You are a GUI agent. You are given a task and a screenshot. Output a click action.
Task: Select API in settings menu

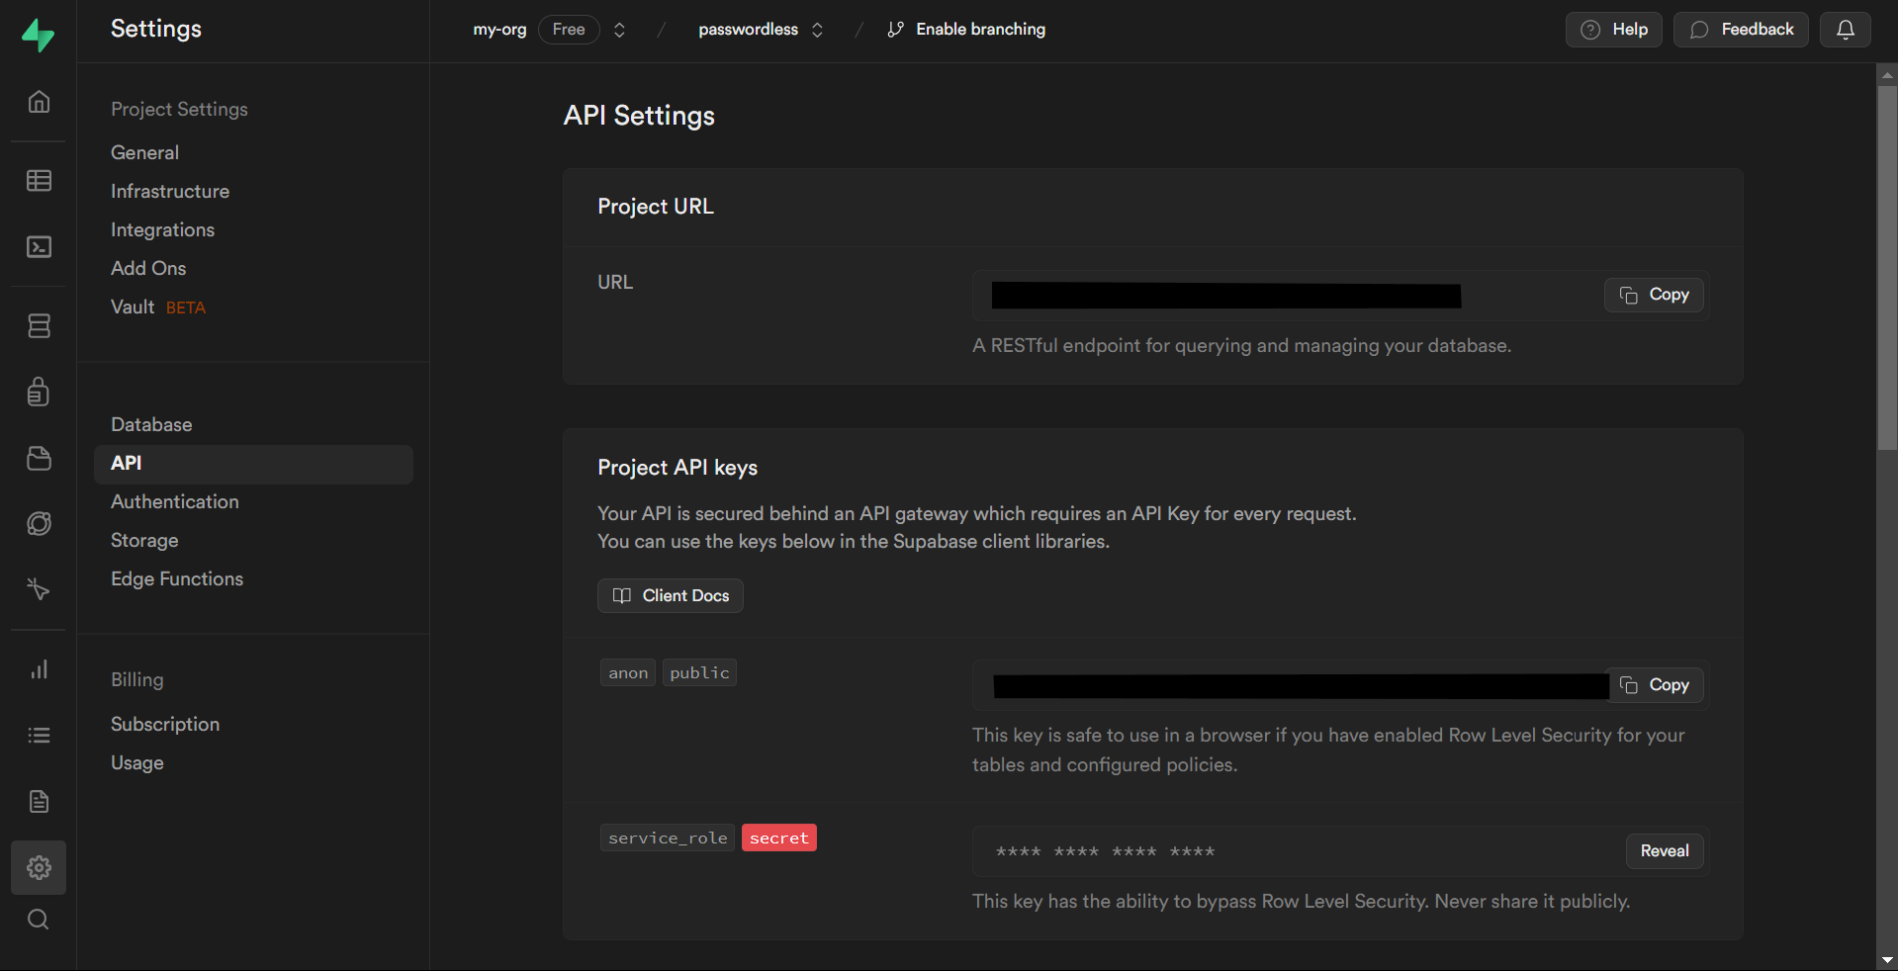253,464
